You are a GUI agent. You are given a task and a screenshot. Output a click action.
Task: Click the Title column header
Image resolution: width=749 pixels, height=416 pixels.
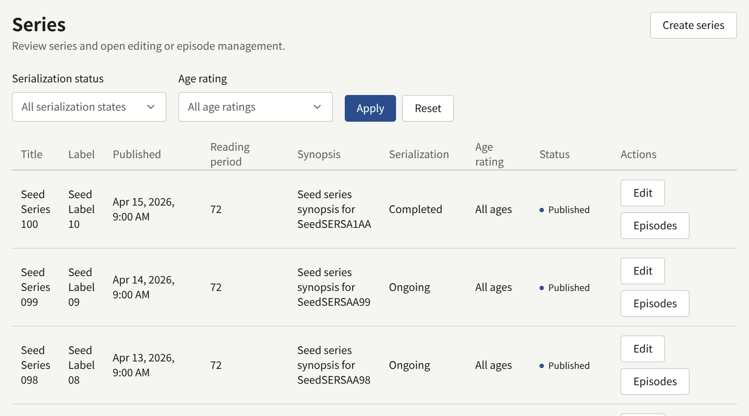32,154
